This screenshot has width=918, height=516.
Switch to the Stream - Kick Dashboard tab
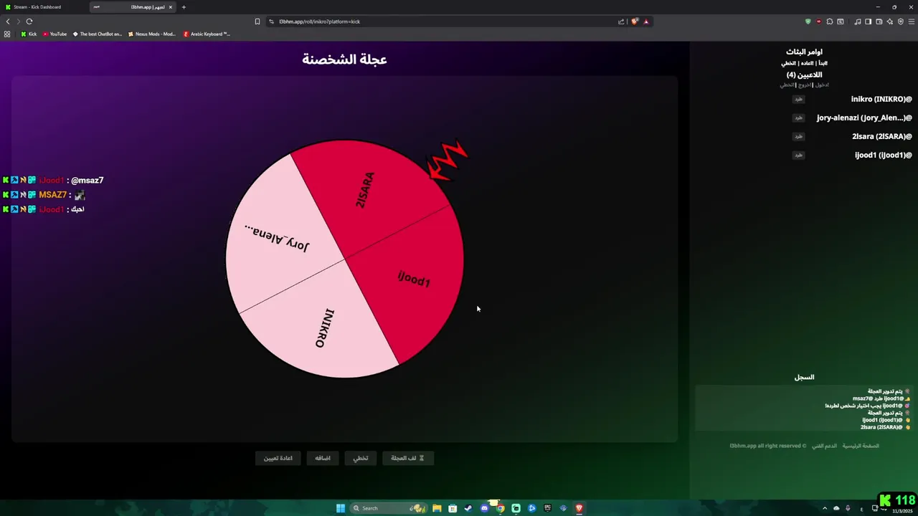click(43, 7)
